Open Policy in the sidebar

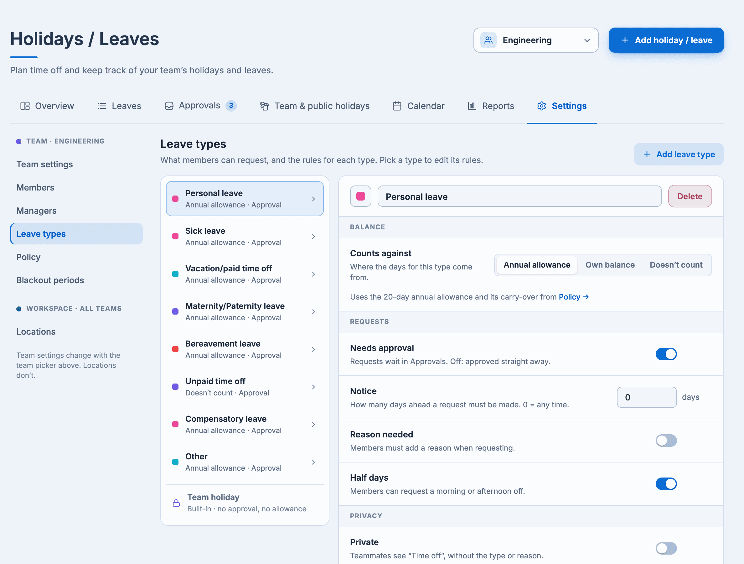click(x=76, y=257)
